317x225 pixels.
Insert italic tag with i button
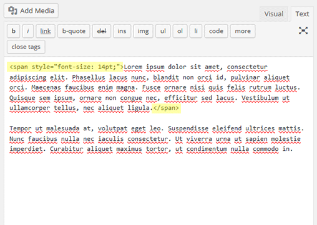coord(28,31)
